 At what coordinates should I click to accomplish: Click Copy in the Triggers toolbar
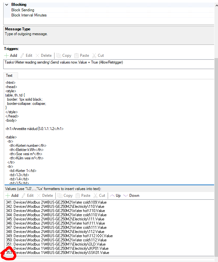64,55
